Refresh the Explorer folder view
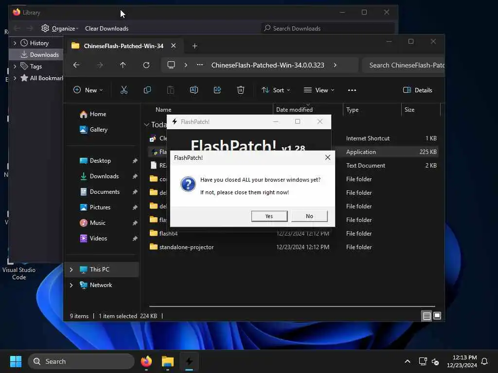 click(146, 65)
